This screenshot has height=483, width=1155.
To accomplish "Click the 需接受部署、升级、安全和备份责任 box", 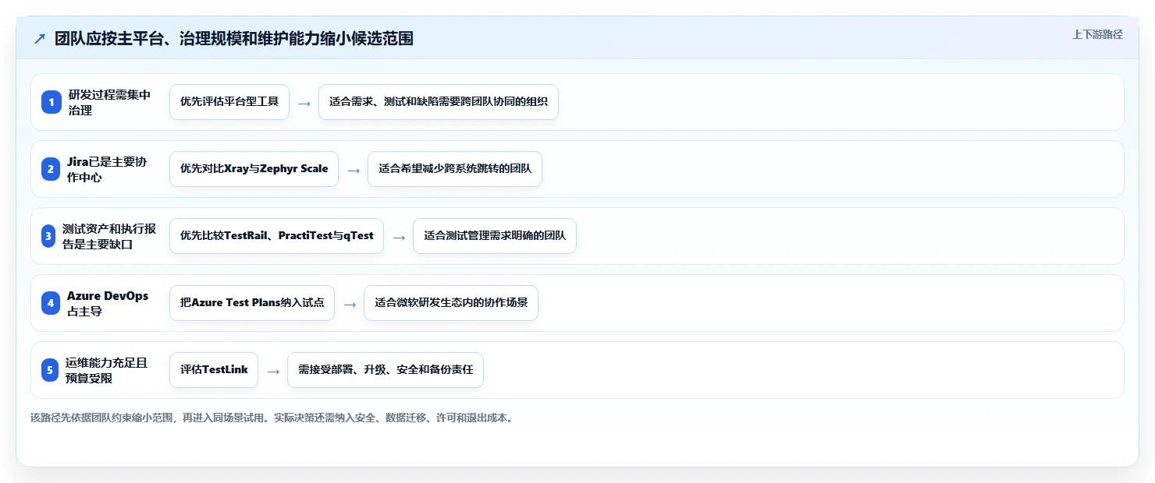I will click(x=386, y=370).
